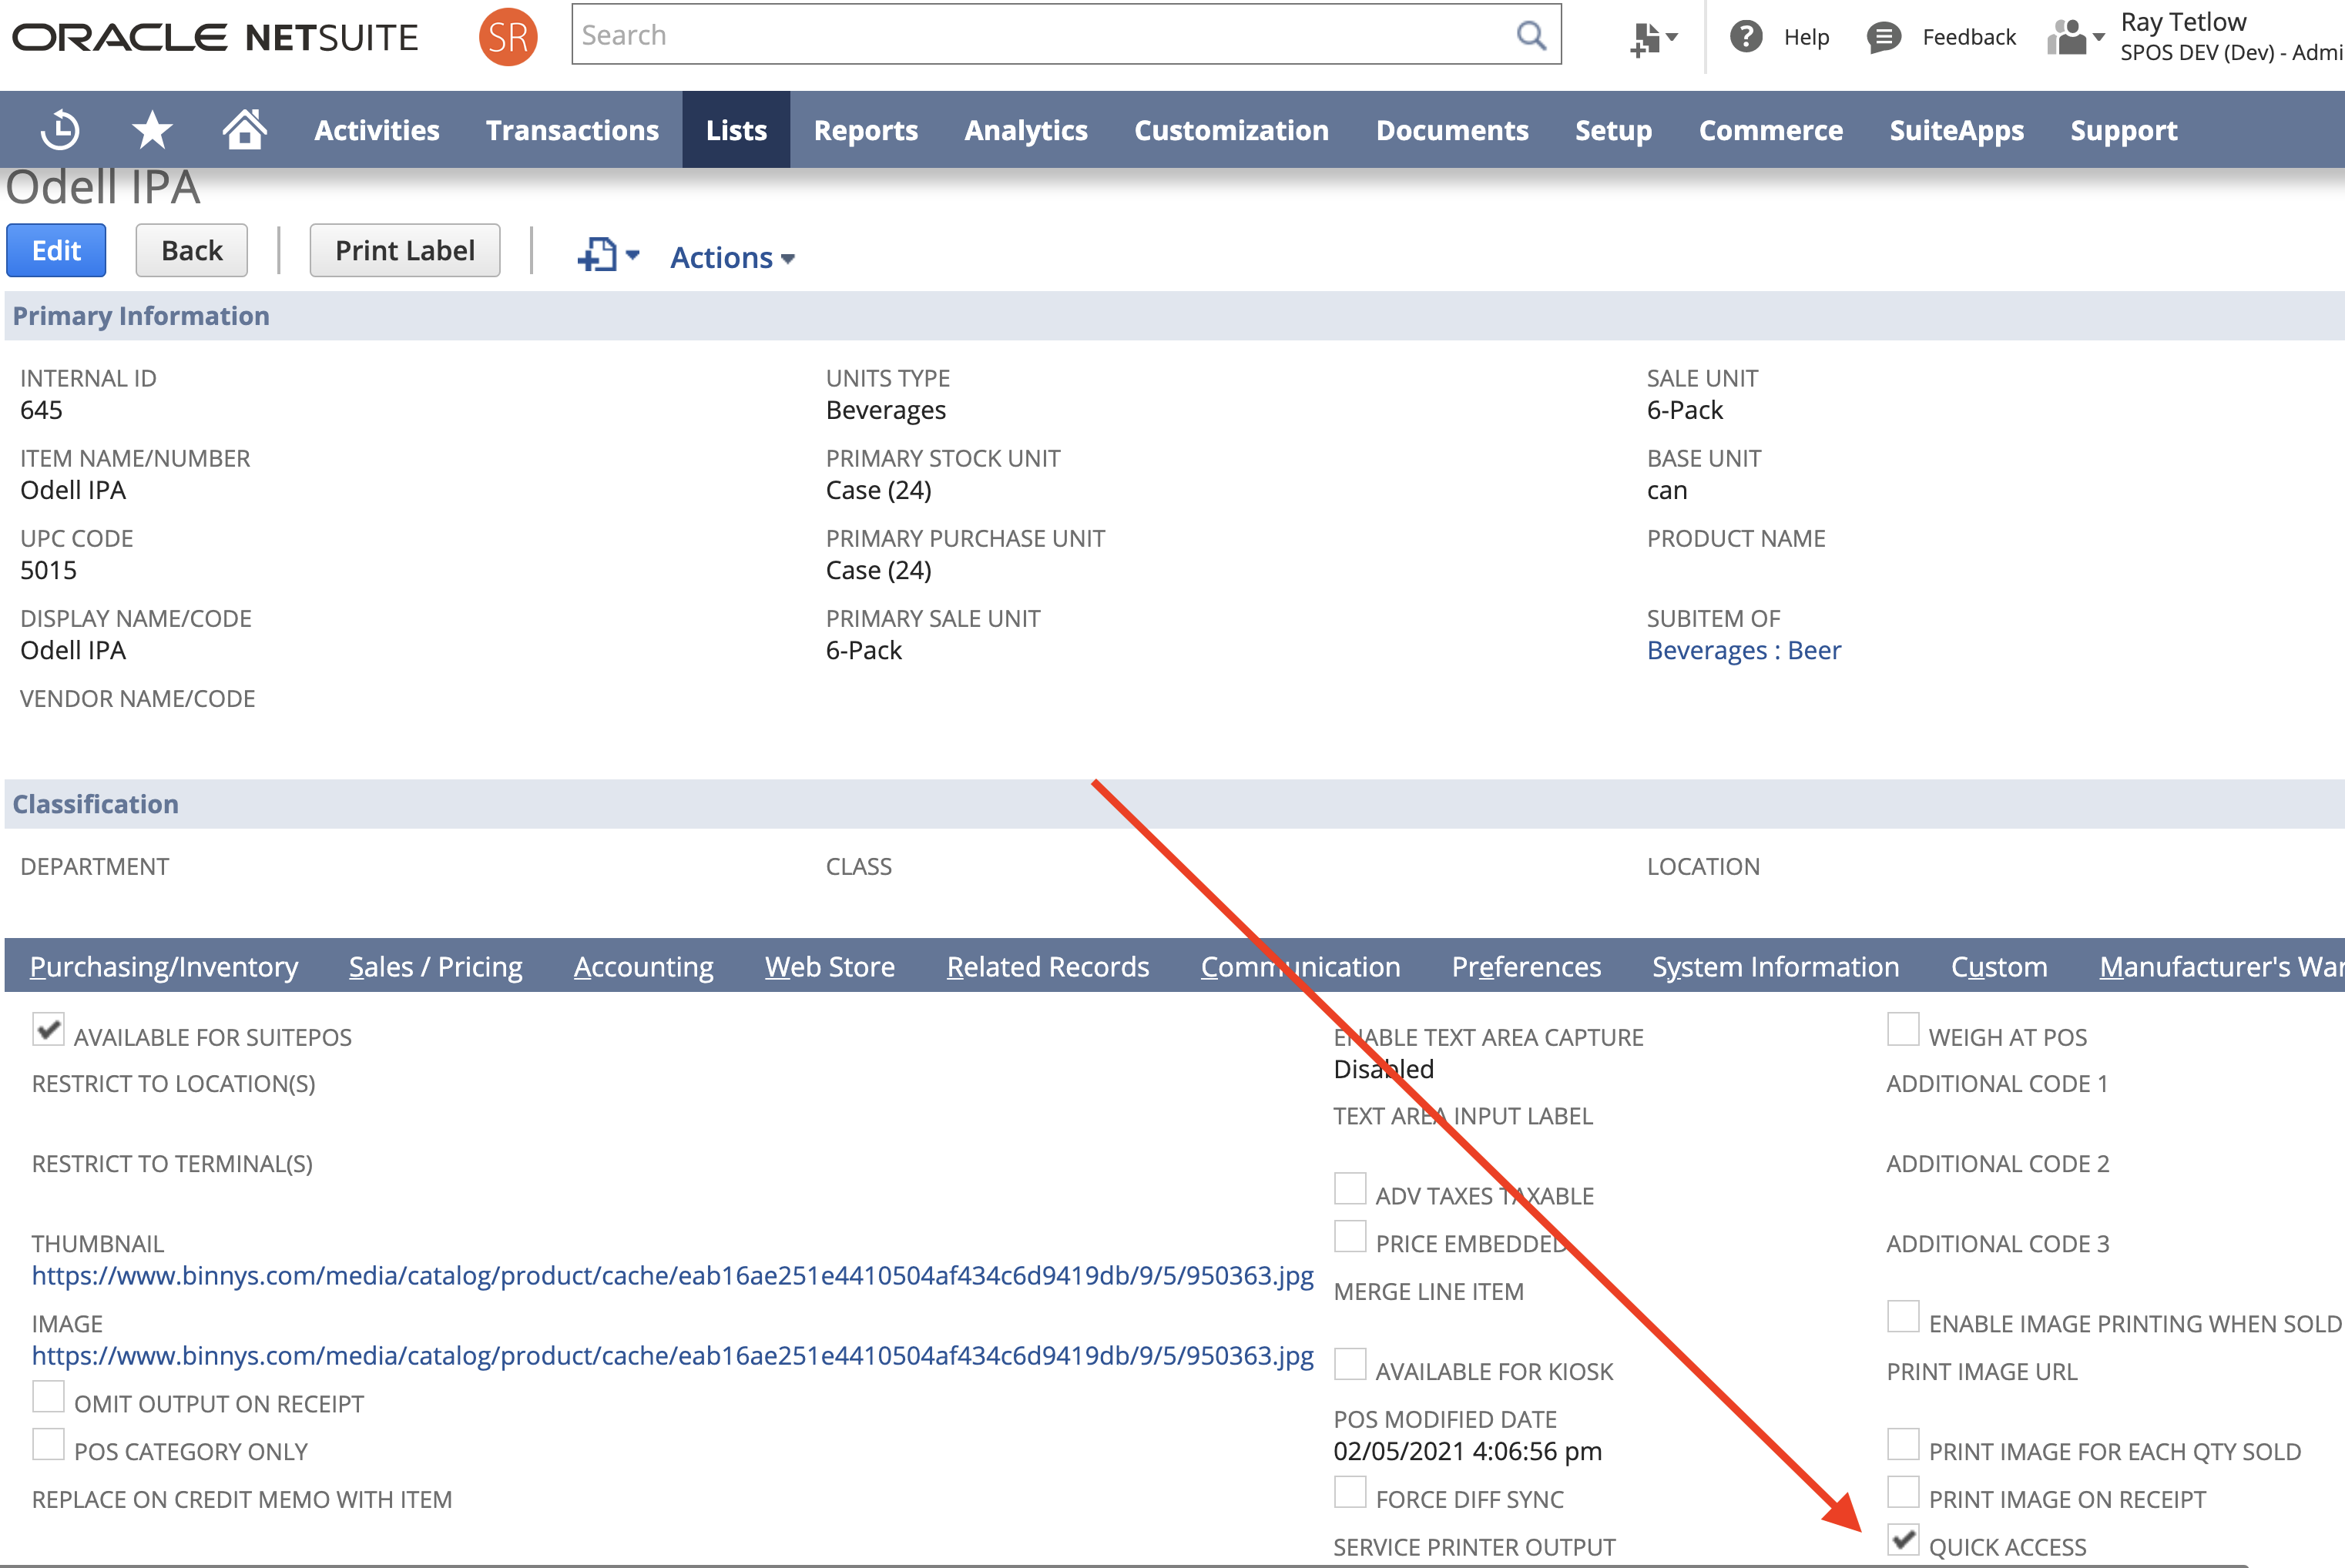Click the search magnifier icon
The height and width of the screenshot is (1568, 2345).
click(1530, 35)
